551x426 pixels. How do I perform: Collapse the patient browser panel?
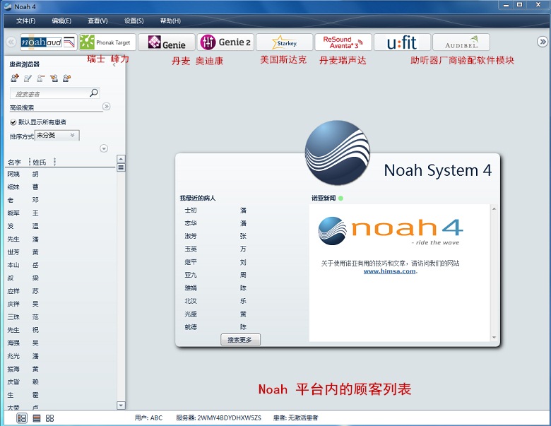pos(114,64)
